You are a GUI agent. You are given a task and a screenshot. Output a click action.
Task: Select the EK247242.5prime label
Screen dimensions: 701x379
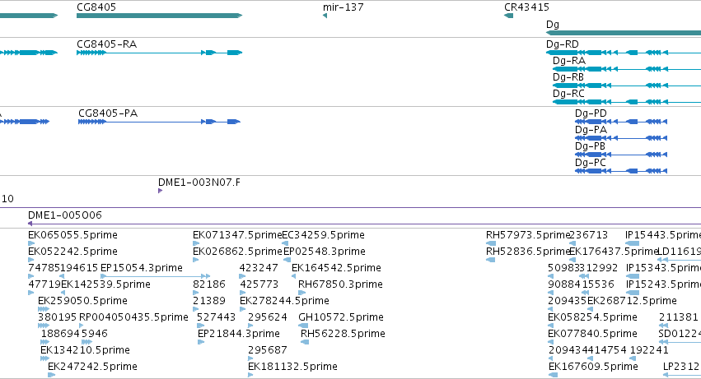(92, 367)
